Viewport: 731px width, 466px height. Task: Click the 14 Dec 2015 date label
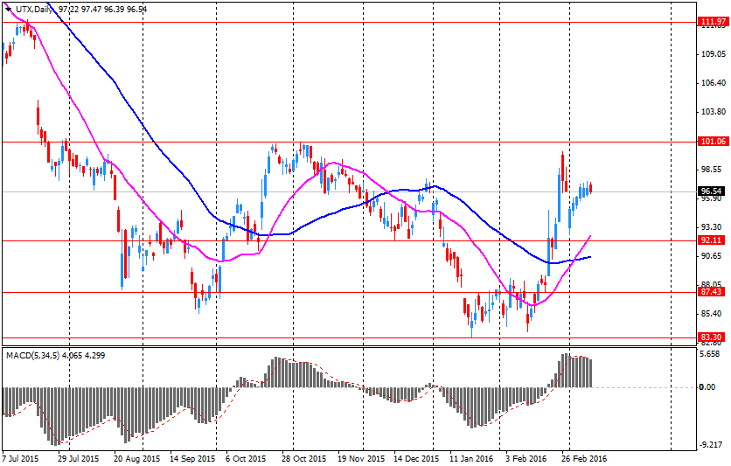pyautogui.click(x=416, y=459)
